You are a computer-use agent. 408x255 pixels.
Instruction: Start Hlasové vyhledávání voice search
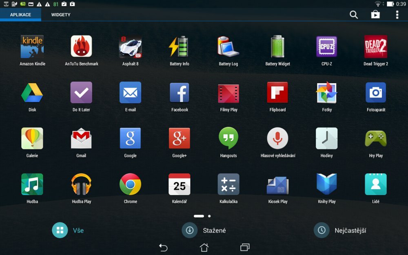tap(277, 138)
